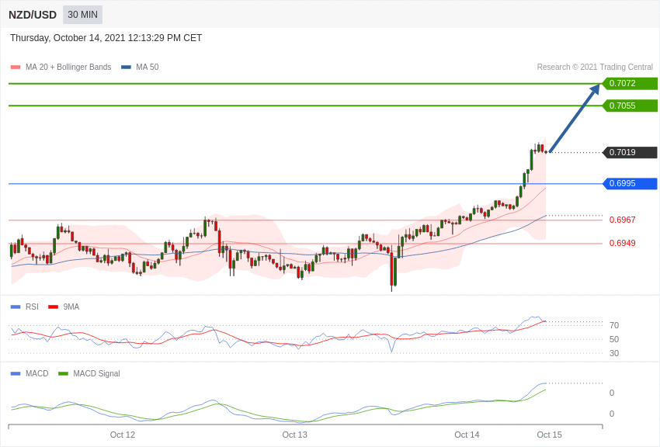Click the 0.6949 red support level label

[x=622, y=244]
